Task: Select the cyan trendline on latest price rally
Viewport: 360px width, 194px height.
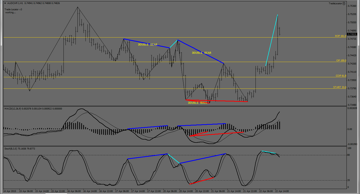Action: [272, 40]
